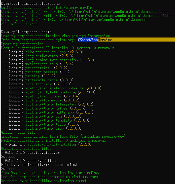The width and height of the screenshot is (175, 184).
Task: Click the 'All caches cleared.' message
Action: click(x=20, y=24)
